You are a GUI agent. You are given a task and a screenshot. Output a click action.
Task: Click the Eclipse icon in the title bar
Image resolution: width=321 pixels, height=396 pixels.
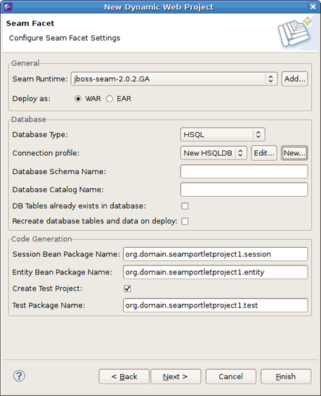coord(8,6)
